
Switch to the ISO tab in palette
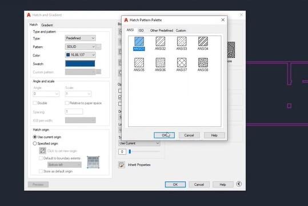click(141, 30)
